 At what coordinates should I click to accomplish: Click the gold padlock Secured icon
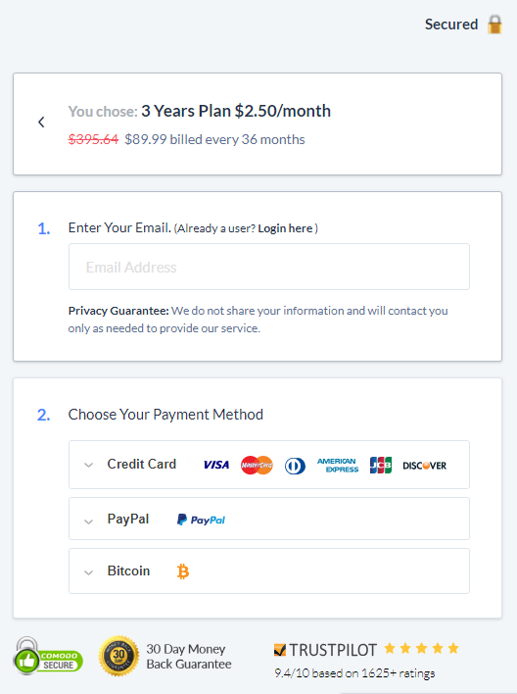pos(494,25)
